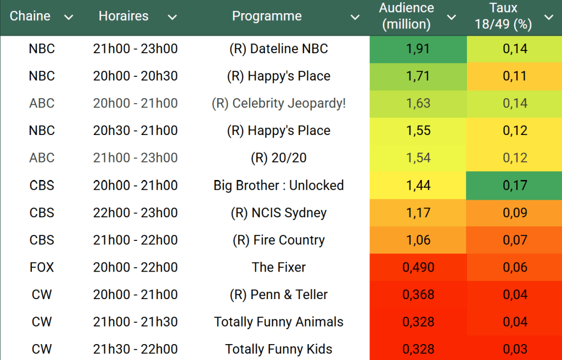The image size is (562, 360).
Task: Click the dark green 1,91 audience cell
Action: [x=418, y=49]
